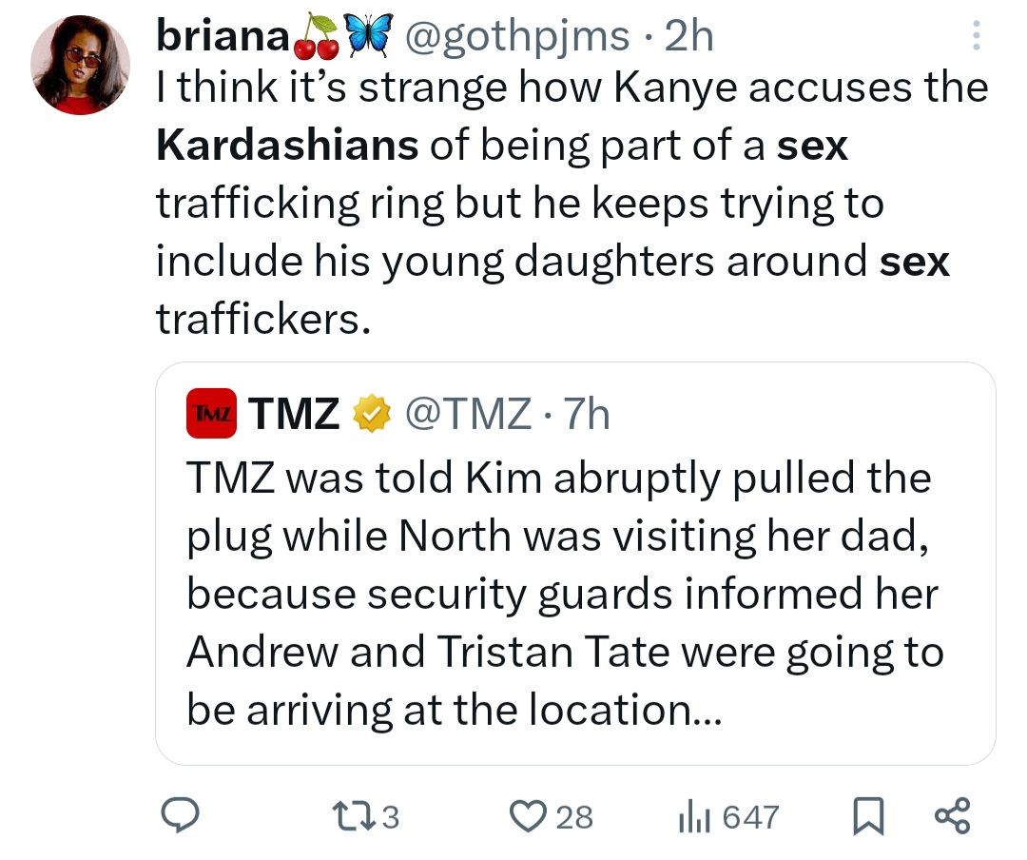Open the three-dot more options menu
This screenshot has height=860, width=1027.
pos(974,37)
